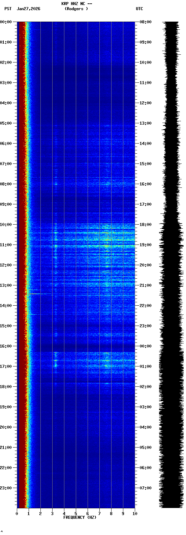This screenshot has width=186, height=535.
Task: Click the '21:00' UTC time label
Action: [x=146, y=285]
